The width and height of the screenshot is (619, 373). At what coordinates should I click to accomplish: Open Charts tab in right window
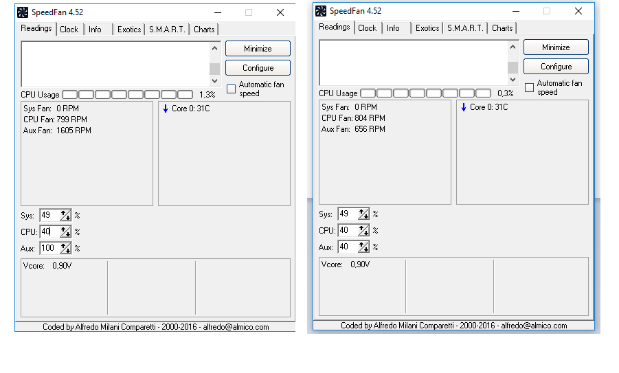(502, 28)
